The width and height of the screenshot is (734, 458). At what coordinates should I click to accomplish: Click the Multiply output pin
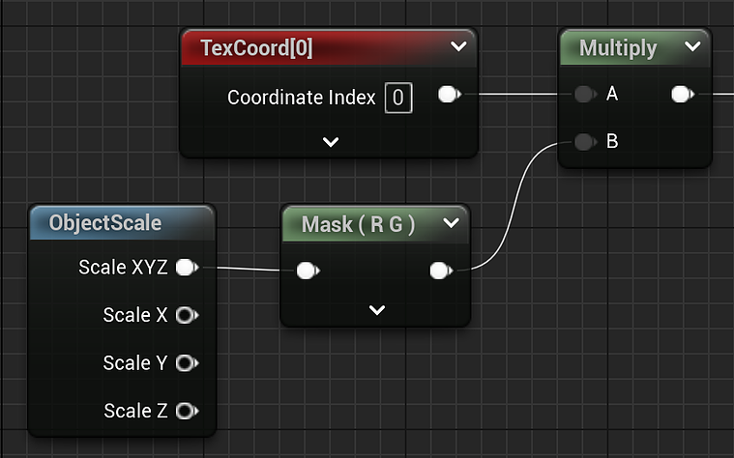tap(683, 94)
